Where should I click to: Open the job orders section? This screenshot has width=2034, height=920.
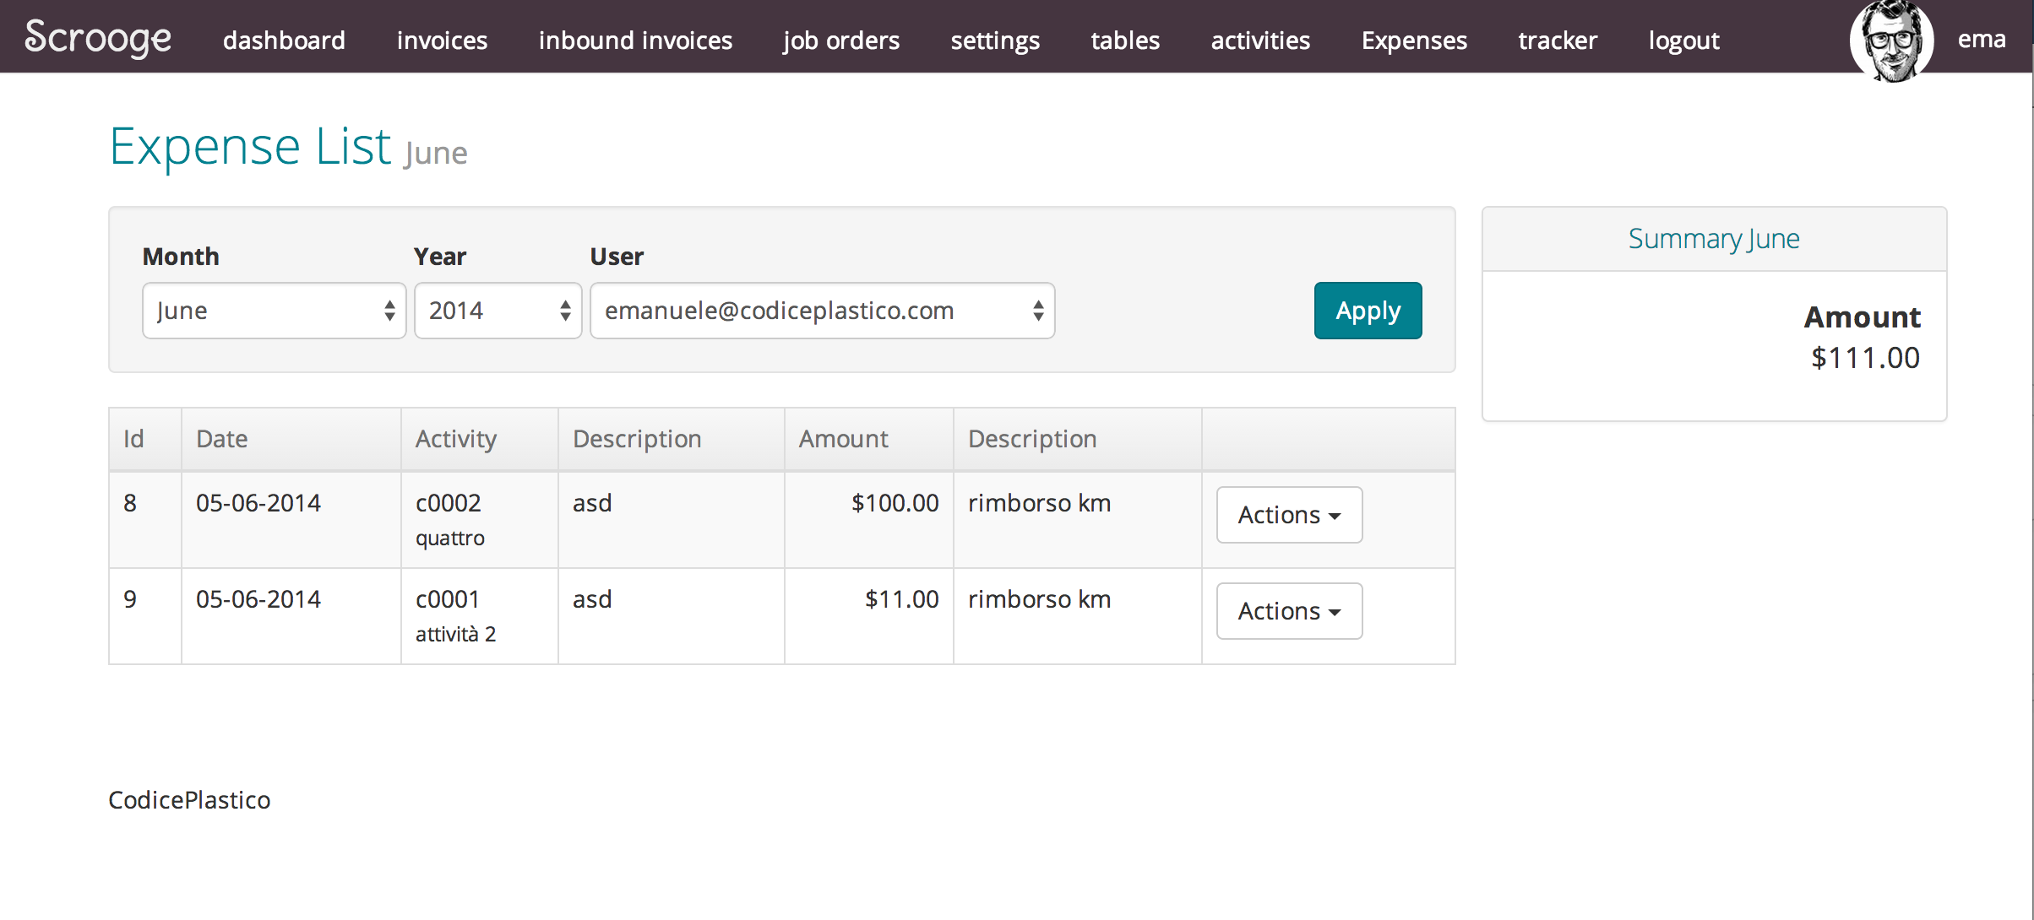pos(841,41)
